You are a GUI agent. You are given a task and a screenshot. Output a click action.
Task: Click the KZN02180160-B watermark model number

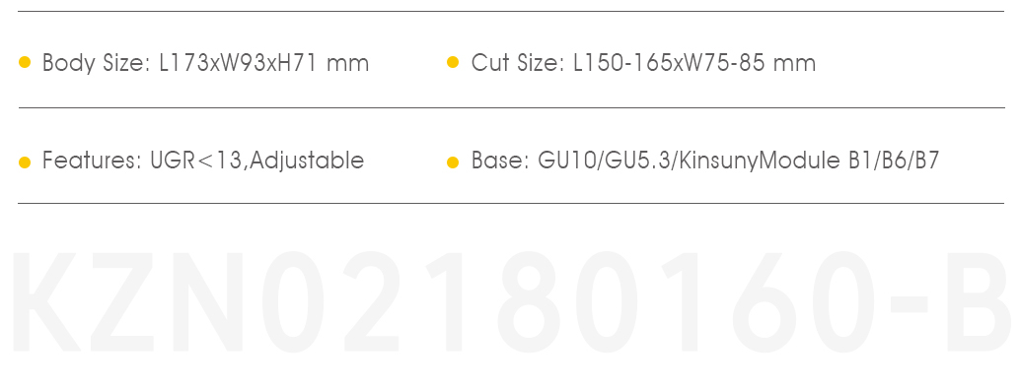[511, 301]
